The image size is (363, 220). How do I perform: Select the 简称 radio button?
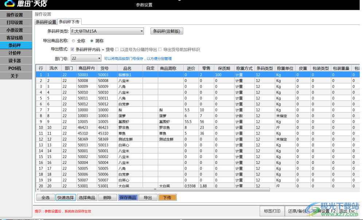tap(92, 41)
